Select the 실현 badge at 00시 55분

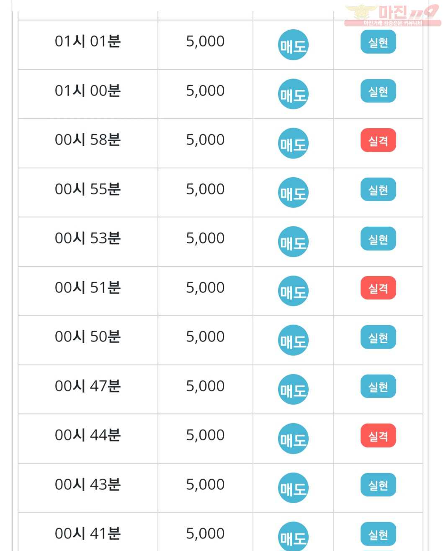378,189
